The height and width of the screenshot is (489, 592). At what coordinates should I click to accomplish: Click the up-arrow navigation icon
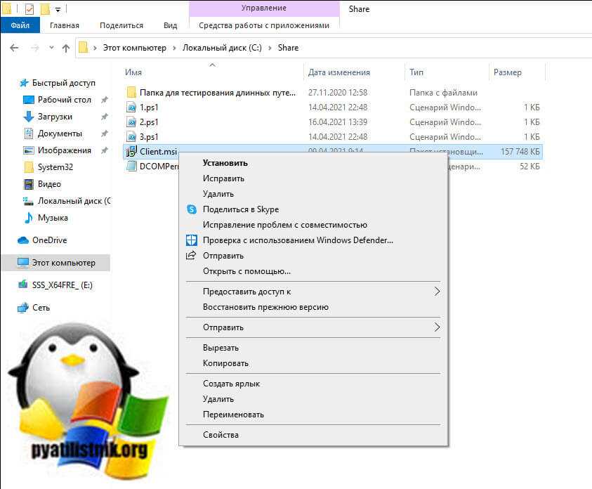point(66,48)
